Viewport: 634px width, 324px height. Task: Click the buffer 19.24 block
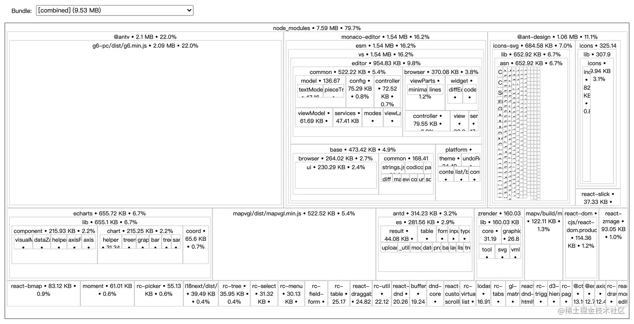418,293
